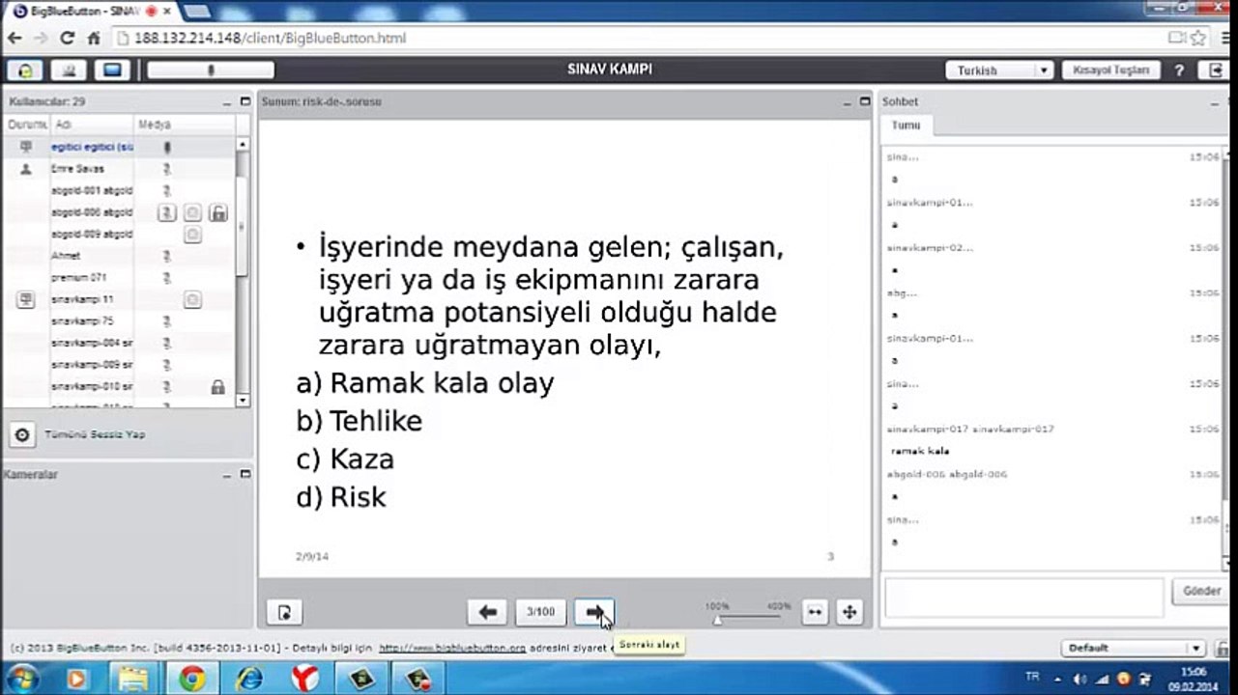Click the headset audio join icon

(25, 70)
